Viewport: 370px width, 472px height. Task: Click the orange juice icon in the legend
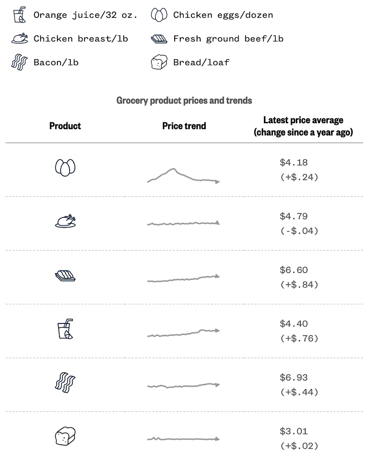(19, 15)
